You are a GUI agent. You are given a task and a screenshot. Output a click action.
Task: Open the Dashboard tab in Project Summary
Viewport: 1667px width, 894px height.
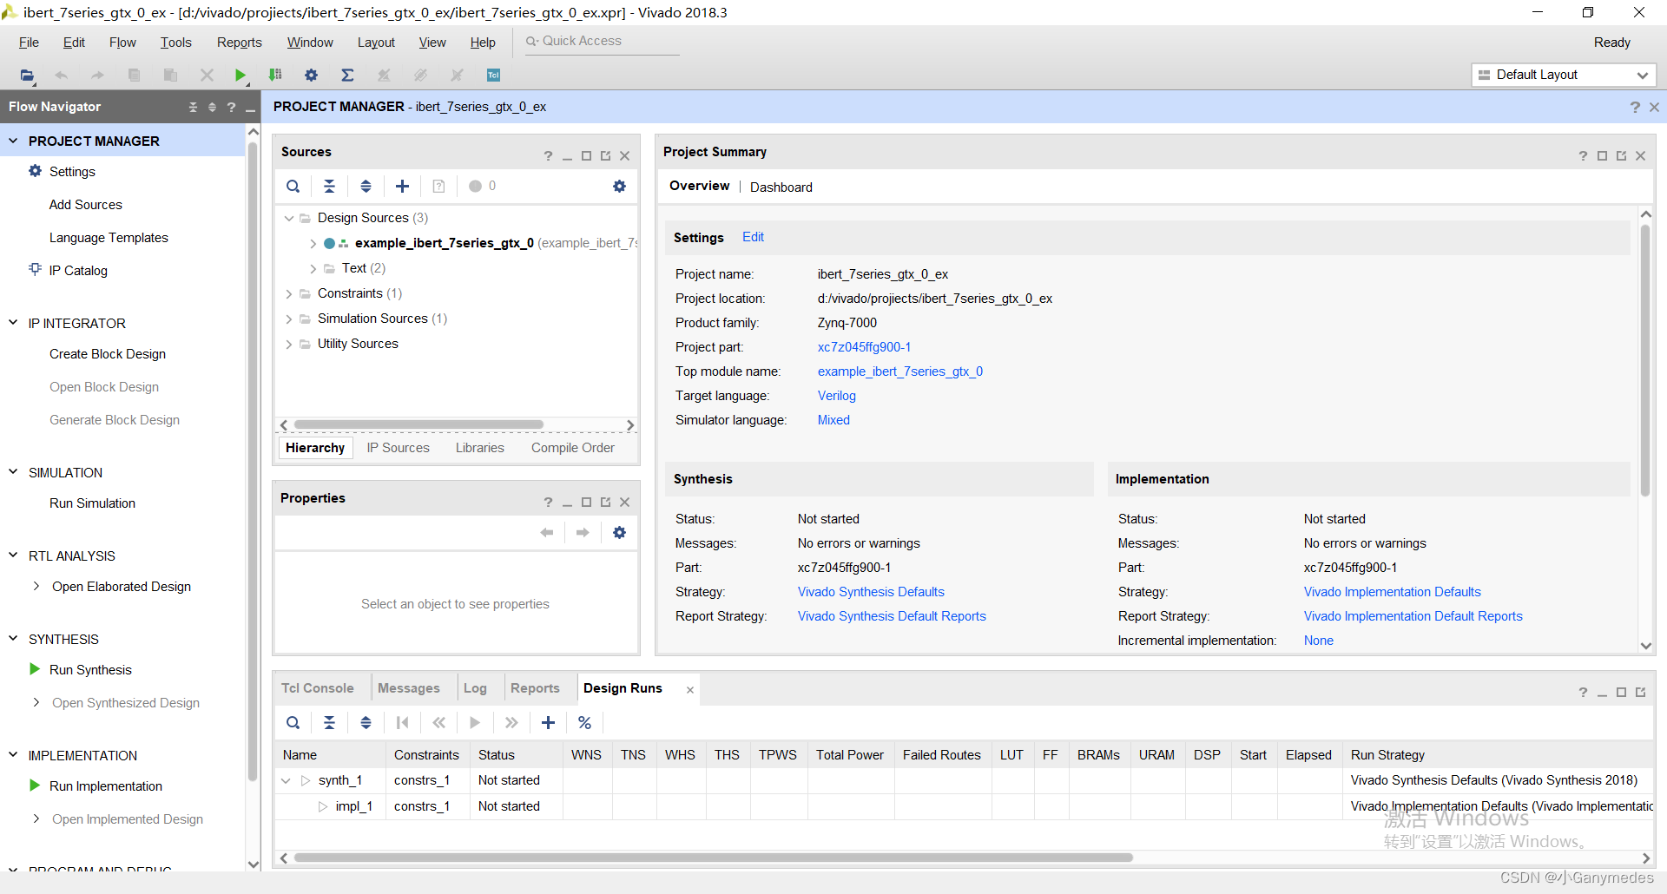tap(781, 187)
